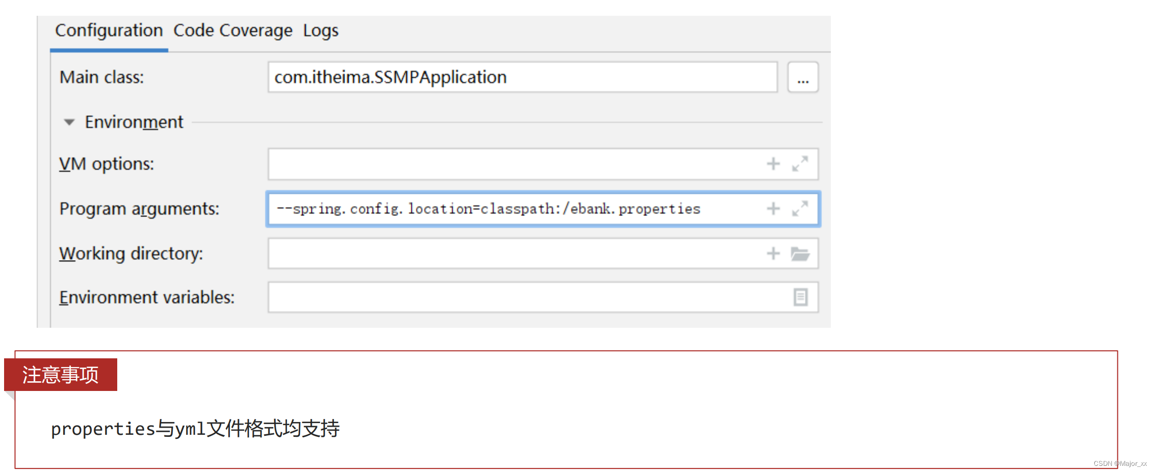Insert macro in VM options plus icon
This screenshot has width=1155, height=472.
click(x=773, y=164)
